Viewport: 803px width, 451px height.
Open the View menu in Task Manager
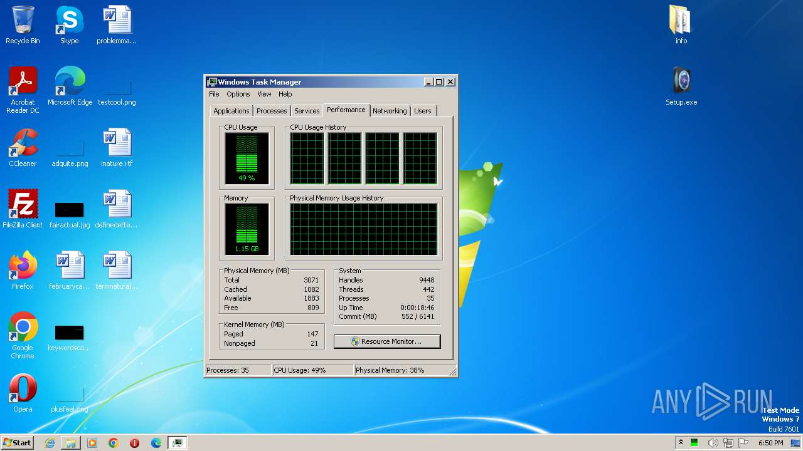pos(264,94)
